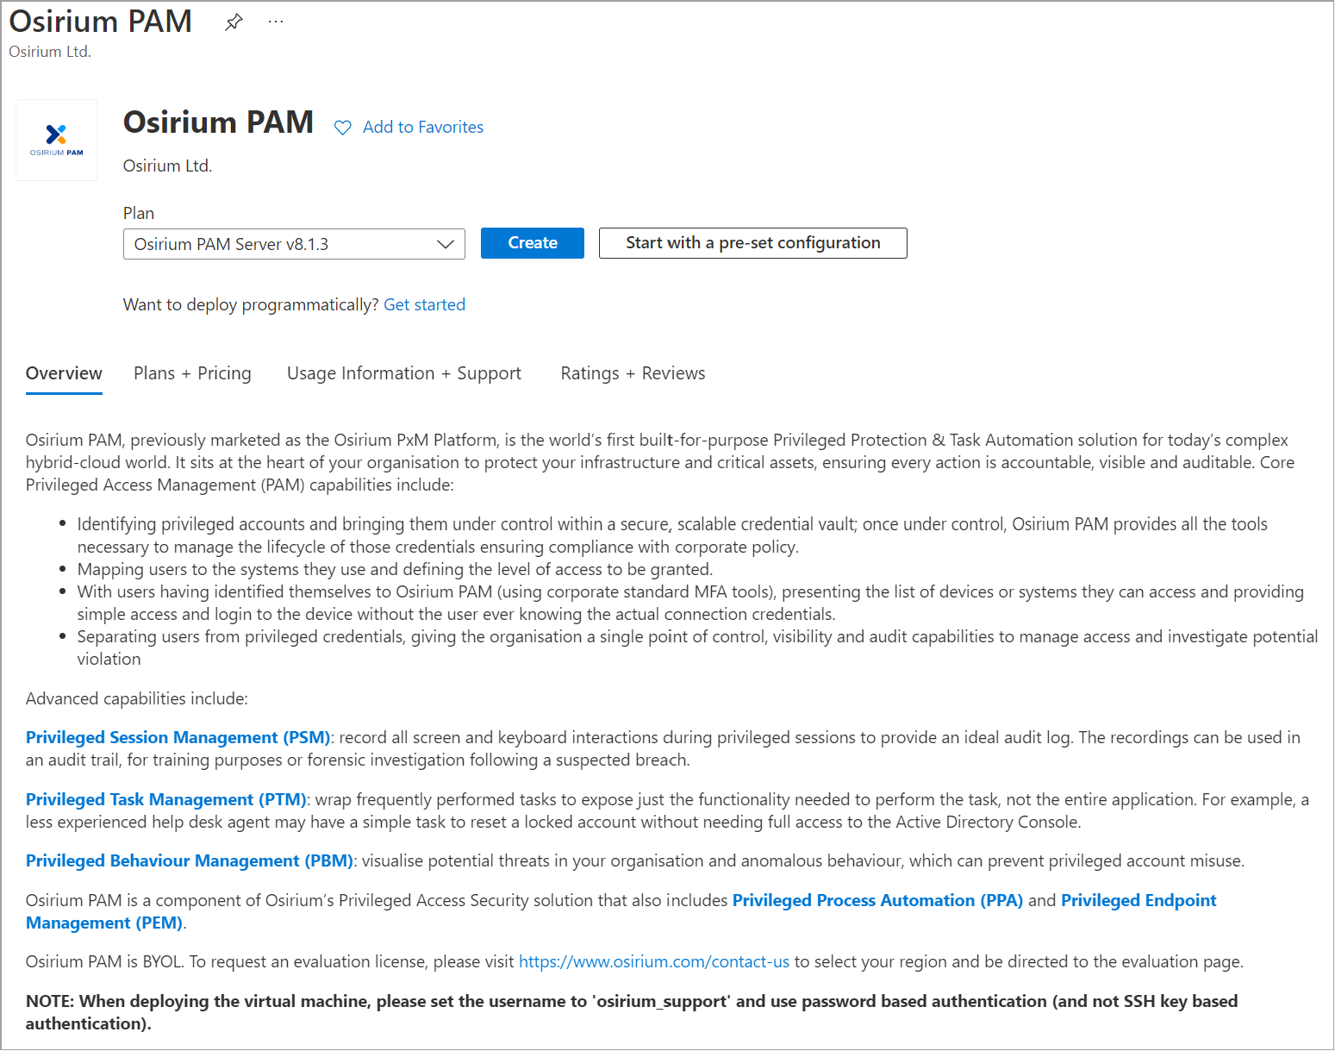This screenshot has width=1335, height=1051.
Task: Pin the Osirium PAM page
Action: coord(234,22)
